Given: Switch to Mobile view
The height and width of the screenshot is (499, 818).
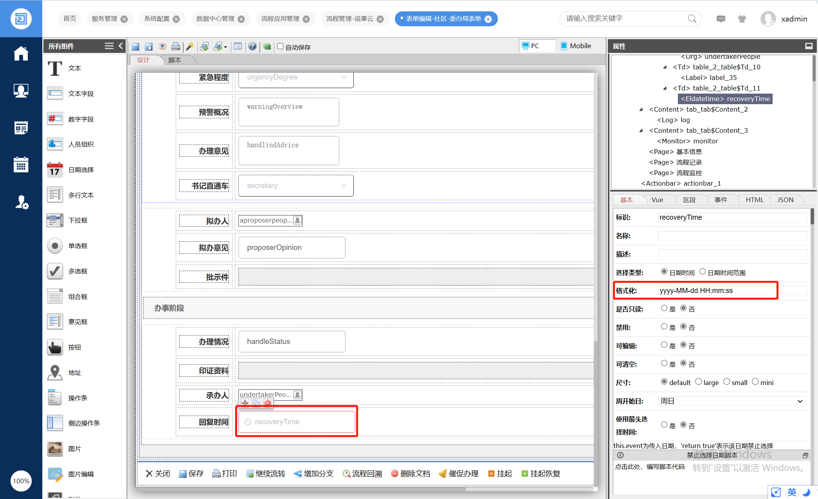Looking at the screenshot, I should click(x=576, y=46).
